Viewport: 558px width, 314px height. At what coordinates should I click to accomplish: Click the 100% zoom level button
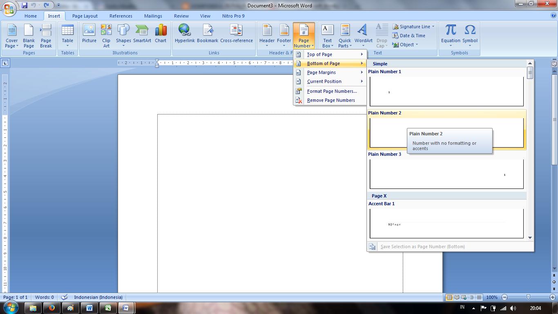pos(491,297)
